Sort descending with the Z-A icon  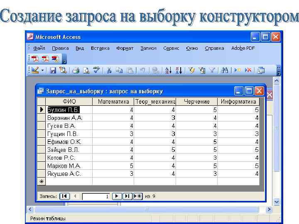[179, 70]
